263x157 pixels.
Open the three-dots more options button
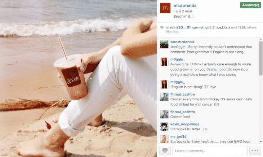[x=255, y=151]
